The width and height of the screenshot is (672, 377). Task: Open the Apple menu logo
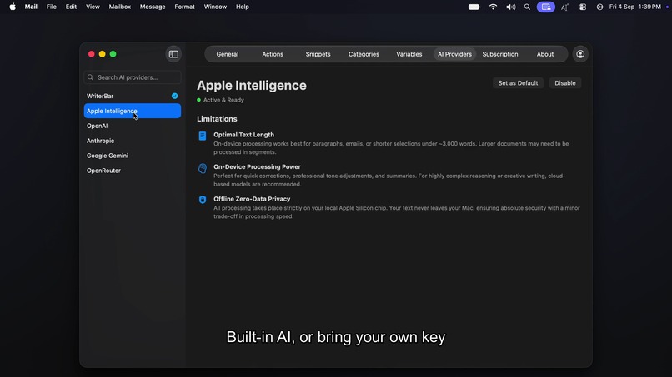coord(13,7)
